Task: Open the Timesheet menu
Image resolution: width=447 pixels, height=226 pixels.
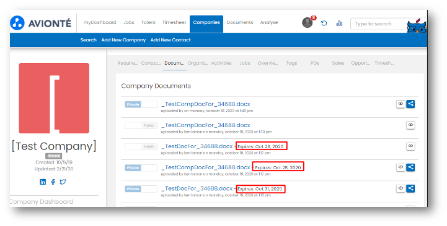Action: (x=174, y=22)
